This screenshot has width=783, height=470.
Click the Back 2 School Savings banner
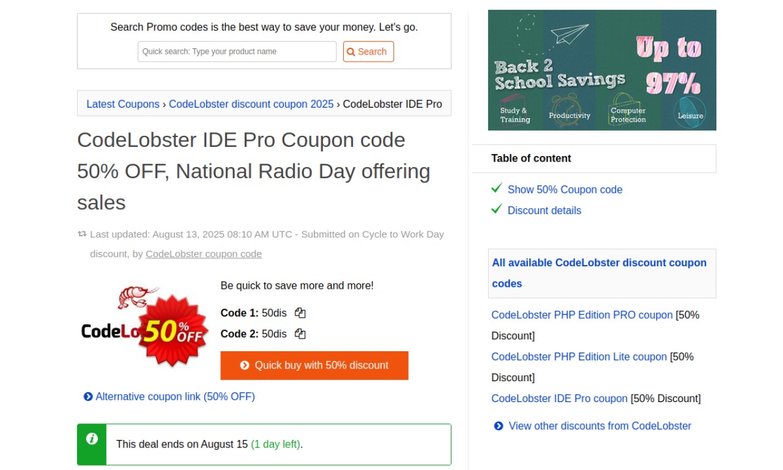pos(602,70)
